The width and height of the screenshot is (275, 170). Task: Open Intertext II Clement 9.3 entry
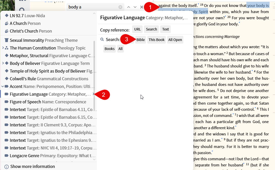pos(48,125)
